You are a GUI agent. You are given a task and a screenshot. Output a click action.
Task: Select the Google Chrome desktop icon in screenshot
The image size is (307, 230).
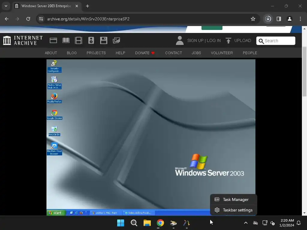(x=55, y=115)
